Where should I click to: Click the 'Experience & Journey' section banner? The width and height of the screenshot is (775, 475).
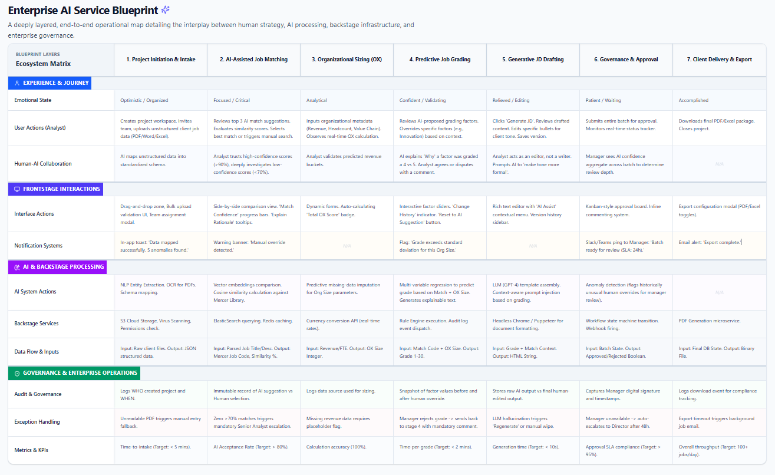(50, 83)
